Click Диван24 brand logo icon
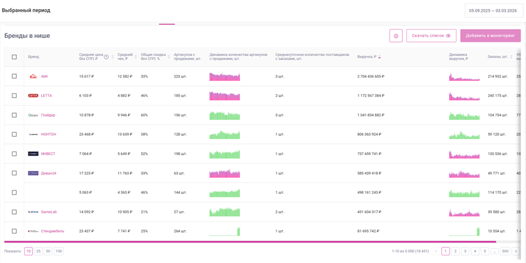The image size is (526, 263). (33, 173)
